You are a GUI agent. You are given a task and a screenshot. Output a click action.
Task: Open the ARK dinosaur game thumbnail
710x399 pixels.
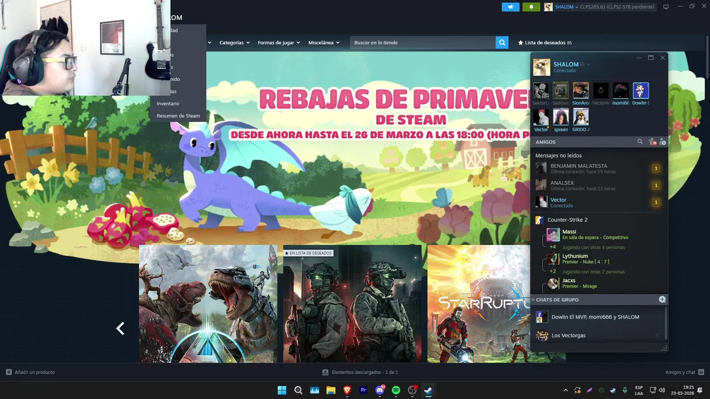coord(208,304)
